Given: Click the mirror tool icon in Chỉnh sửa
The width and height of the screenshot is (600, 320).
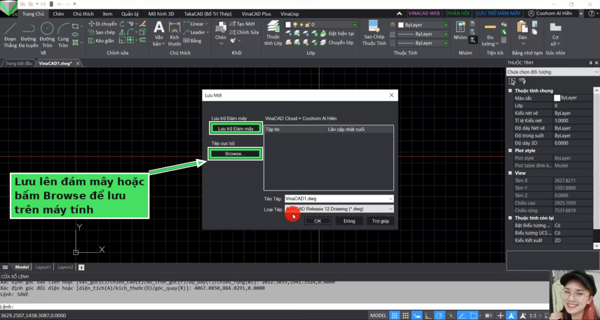Looking at the screenshot, I should pyautogui.click(x=122, y=32).
